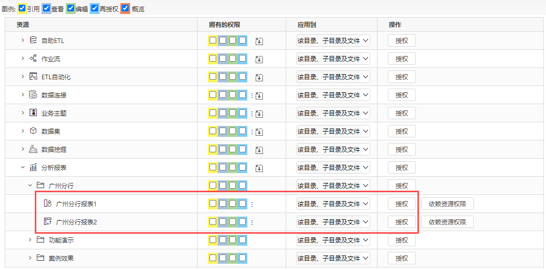Click 依赖资源权限 for 广州分行报表2
The height and width of the screenshot is (270, 546).
(447, 222)
